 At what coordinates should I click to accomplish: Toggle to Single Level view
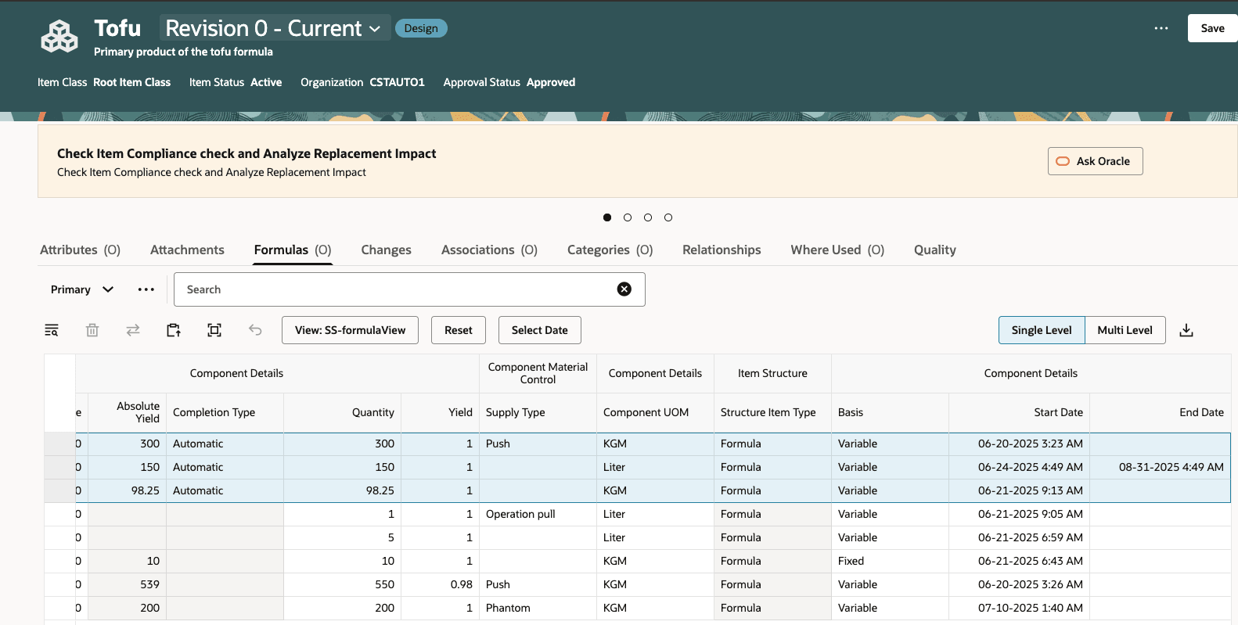(1041, 330)
